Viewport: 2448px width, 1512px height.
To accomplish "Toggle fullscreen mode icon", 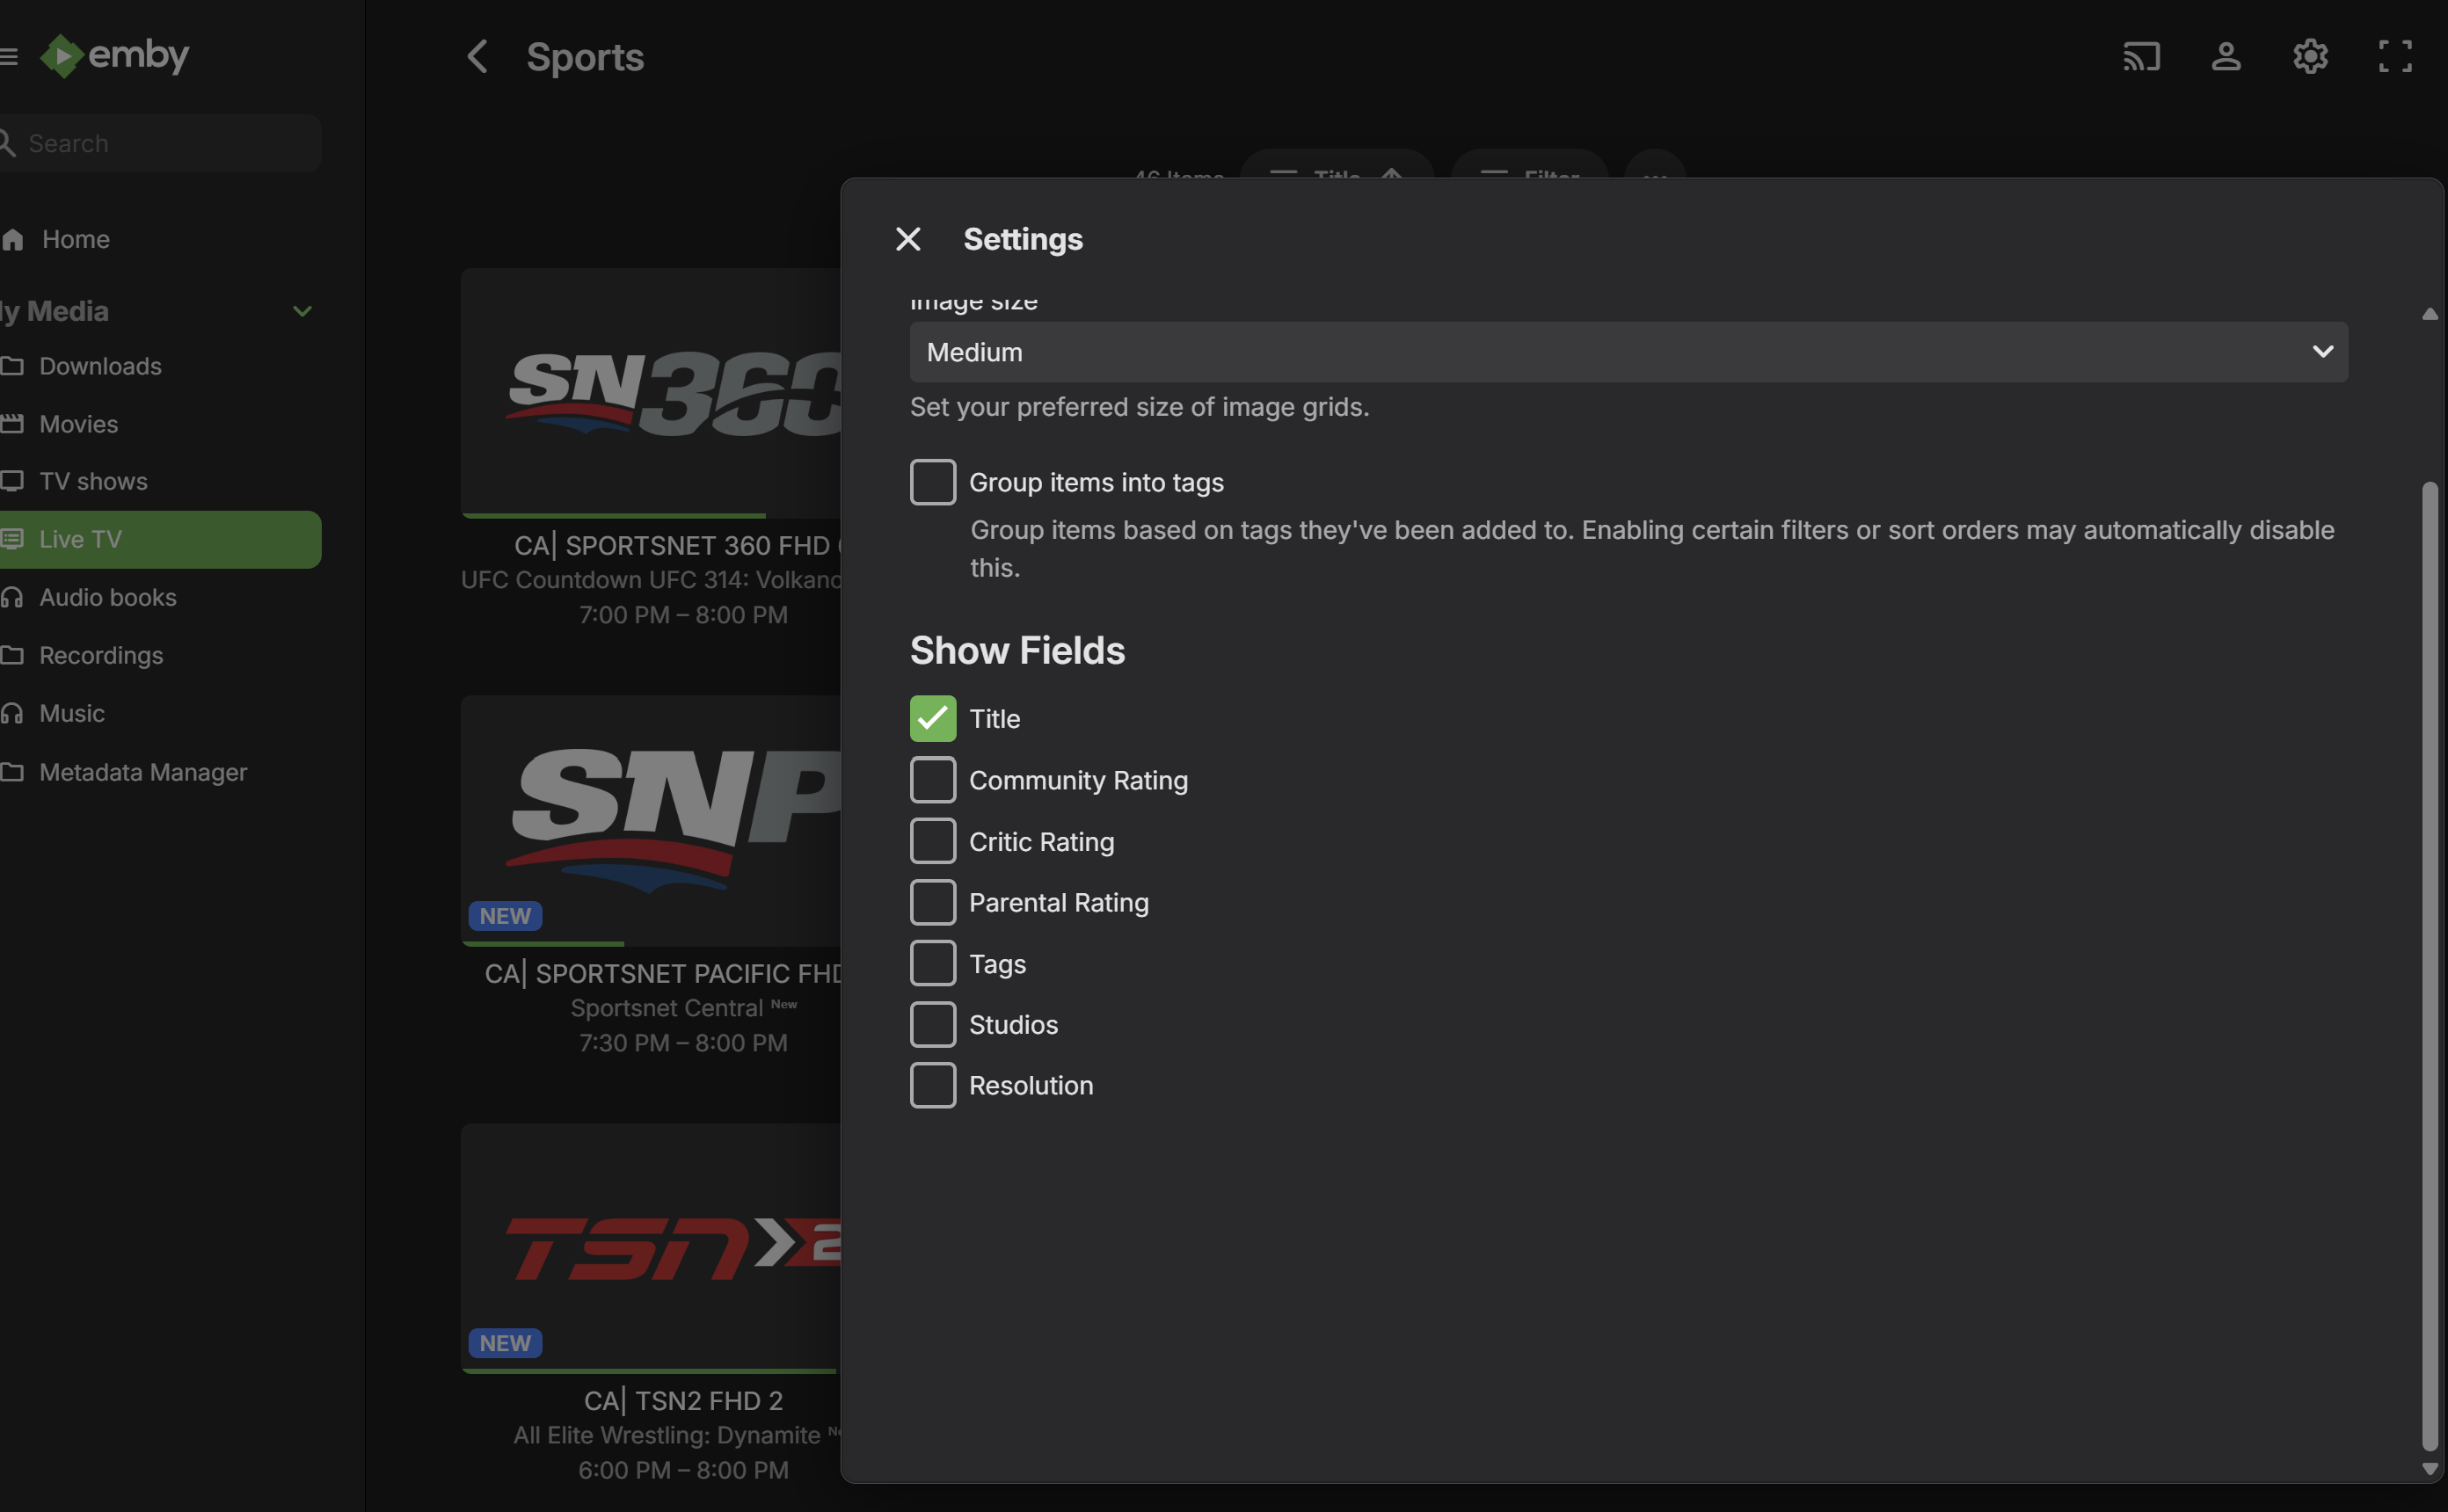I will click(x=2395, y=56).
